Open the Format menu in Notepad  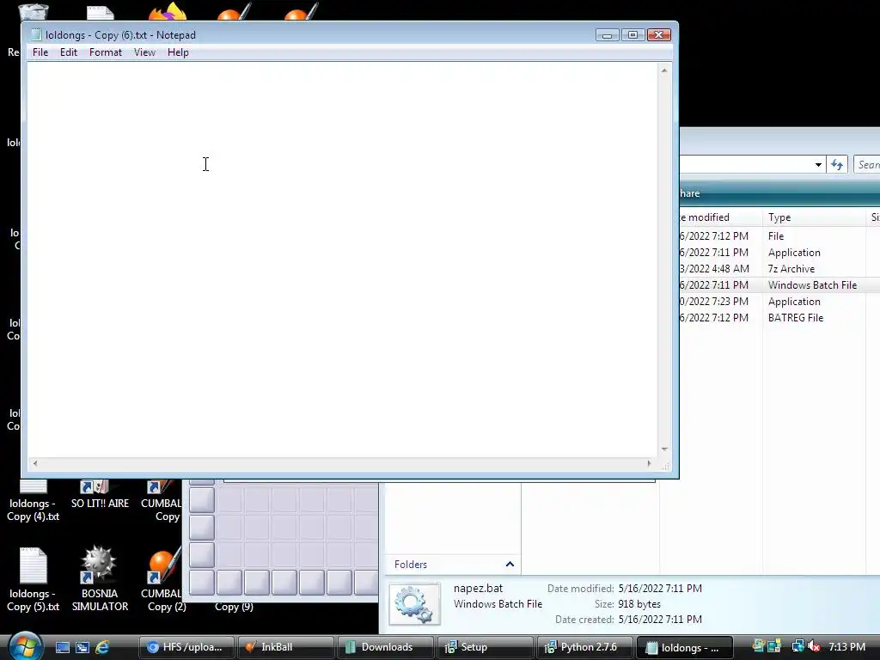pos(106,52)
